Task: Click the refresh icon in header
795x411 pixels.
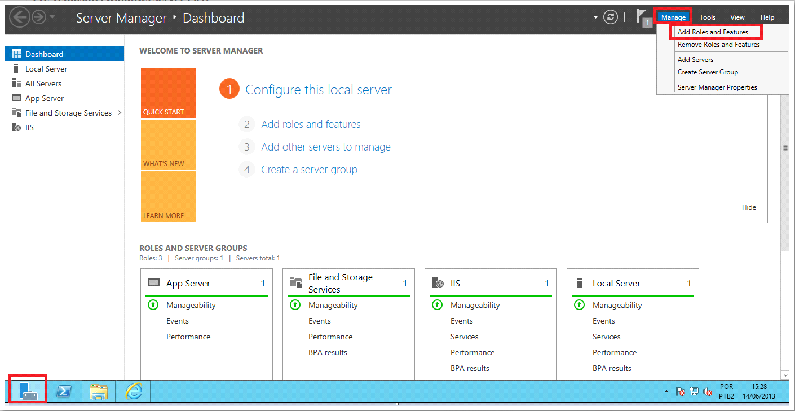Action: [x=611, y=17]
